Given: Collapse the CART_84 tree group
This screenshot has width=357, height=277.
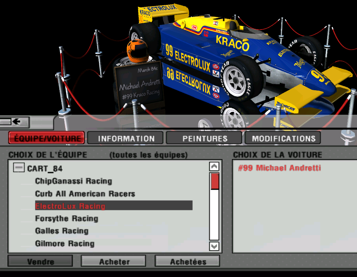Looking at the screenshot, I should click(x=19, y=168).
